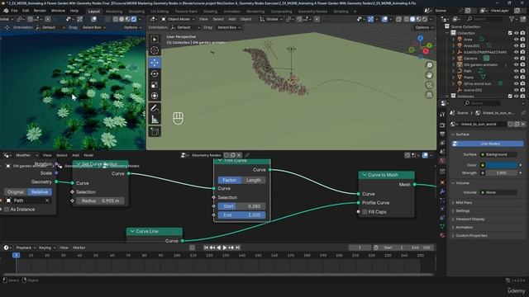Toggle visibility of GN garden animator

click(x=516, y=64)
